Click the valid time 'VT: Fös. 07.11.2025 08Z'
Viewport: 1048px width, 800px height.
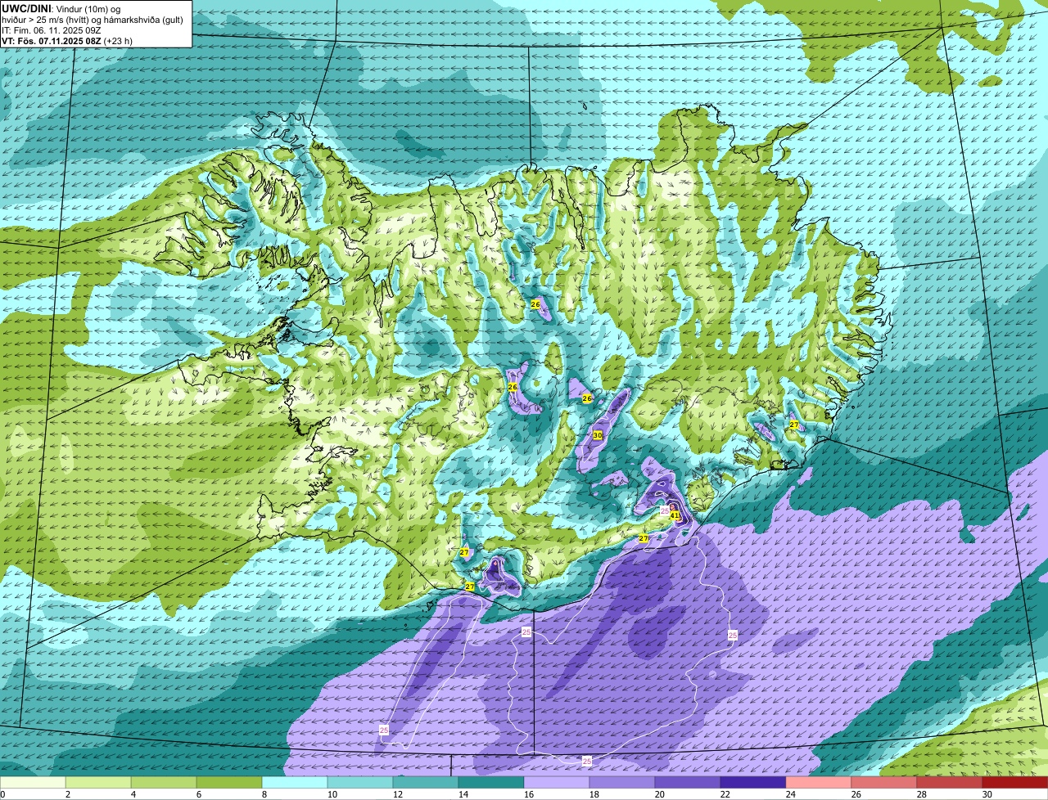tap(51, 41)
